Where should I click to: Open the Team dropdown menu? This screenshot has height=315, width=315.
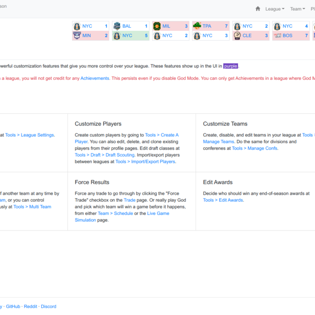pyautogui.click(x=297, y=9)
